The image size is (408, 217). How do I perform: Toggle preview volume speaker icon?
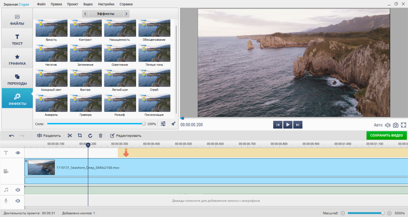(388, 125)
